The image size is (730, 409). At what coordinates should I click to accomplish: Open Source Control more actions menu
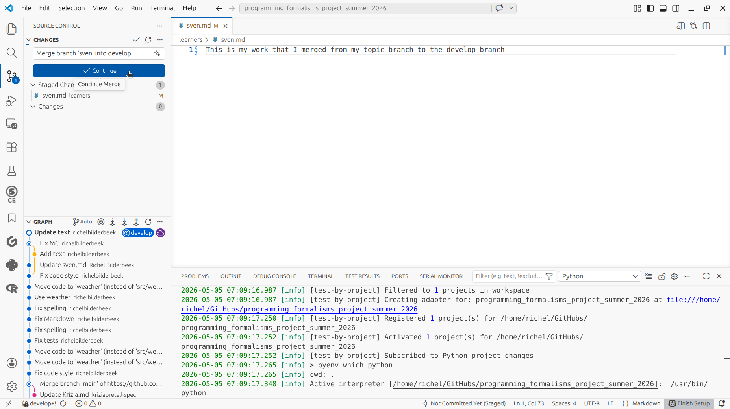point(159,26)
